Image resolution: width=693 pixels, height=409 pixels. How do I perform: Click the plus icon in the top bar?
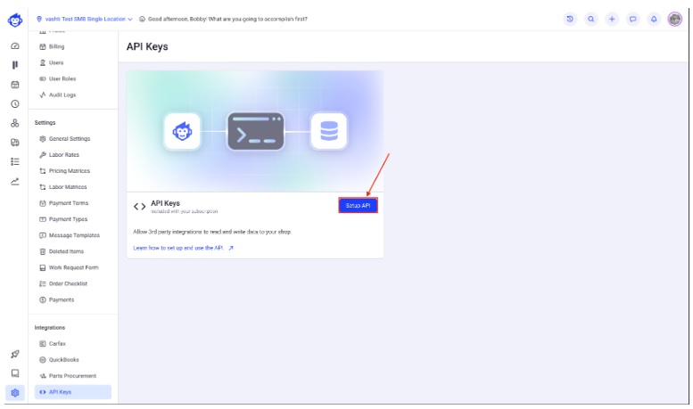[x=612, y=19]
